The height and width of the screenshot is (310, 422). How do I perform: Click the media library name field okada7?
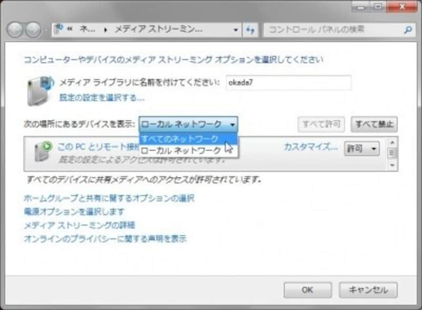[x=288, y=83]
